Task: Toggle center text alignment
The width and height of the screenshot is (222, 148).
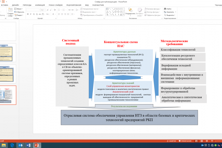Action: point(62,14)
